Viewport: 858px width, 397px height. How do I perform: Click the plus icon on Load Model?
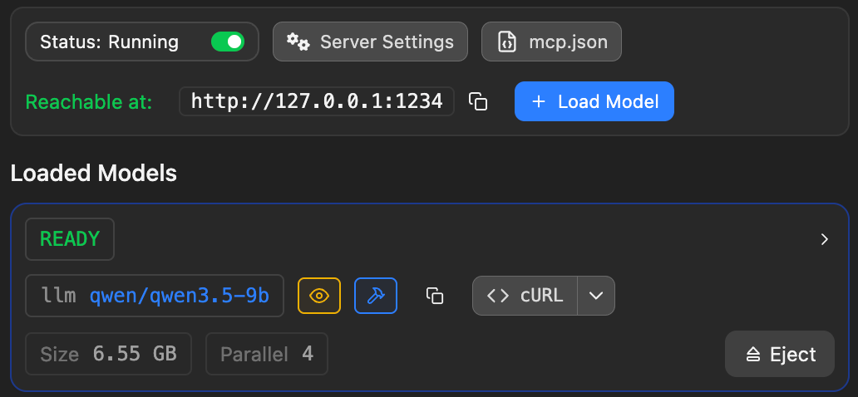539,101
